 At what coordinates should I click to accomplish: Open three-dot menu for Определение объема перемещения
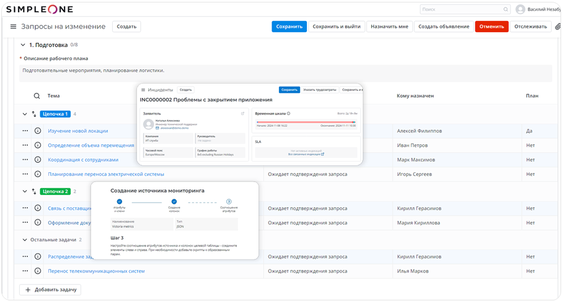25,146
